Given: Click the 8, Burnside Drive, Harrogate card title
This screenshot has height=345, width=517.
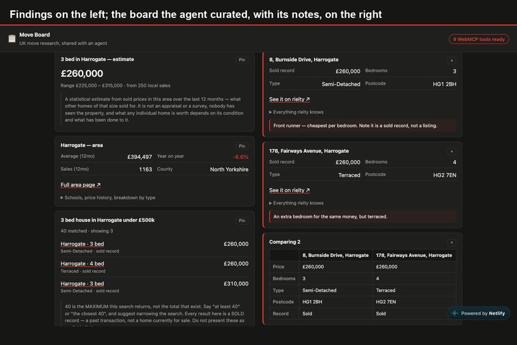Looking at the screenshot, I should (x=303, y=60).
